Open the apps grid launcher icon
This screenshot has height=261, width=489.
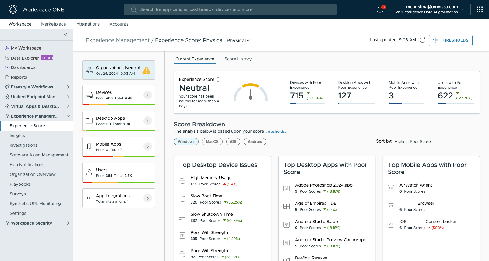[480, 9]
